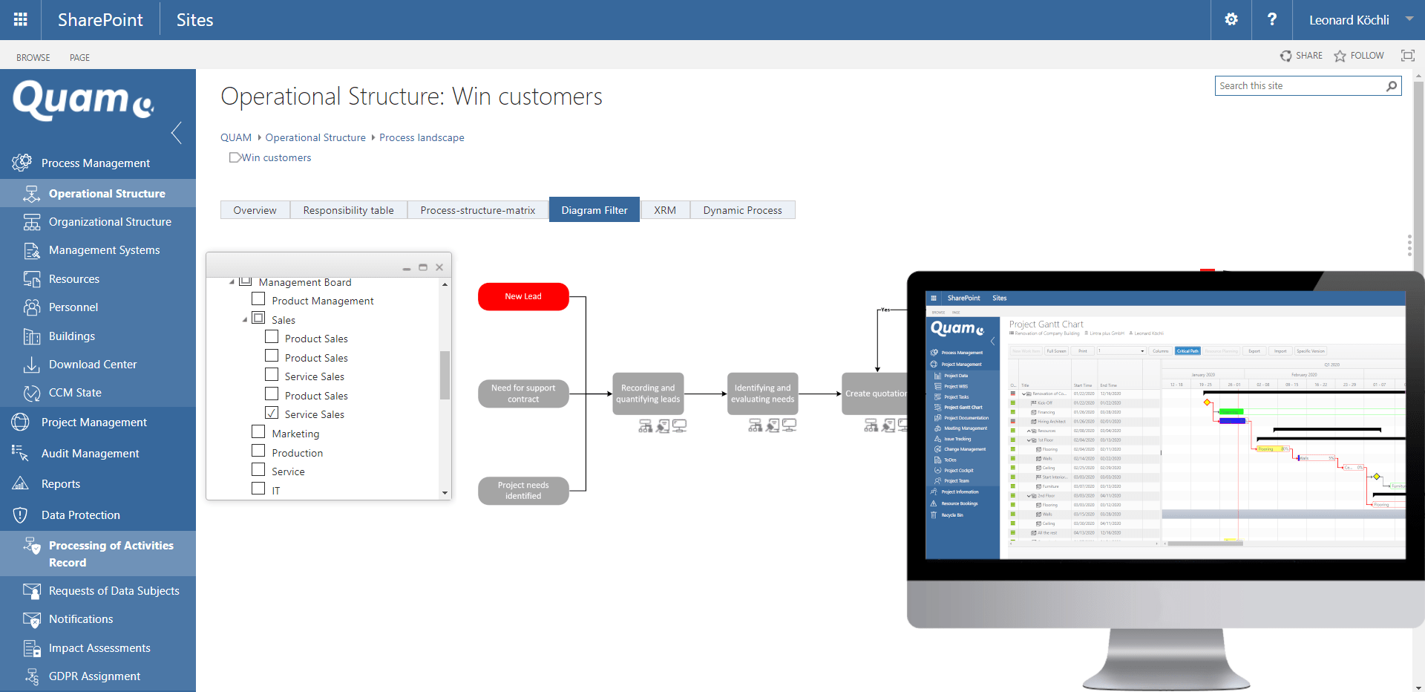Image resolution: width=1425 pixels, height=692 pixels.
Task: Click the Process Management gear icon
Action: [x=22, y=163]
